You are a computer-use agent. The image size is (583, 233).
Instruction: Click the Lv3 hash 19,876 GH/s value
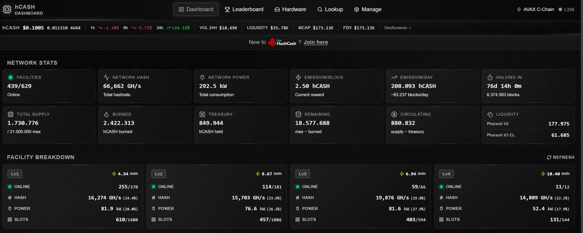(393, 198)
